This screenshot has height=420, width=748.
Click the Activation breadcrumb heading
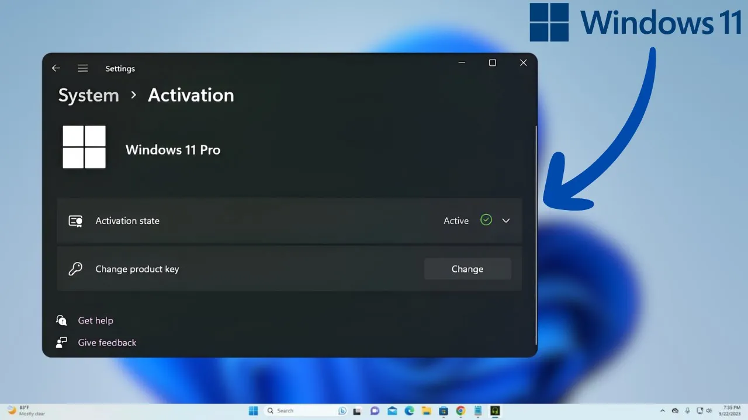click(191, 95)
